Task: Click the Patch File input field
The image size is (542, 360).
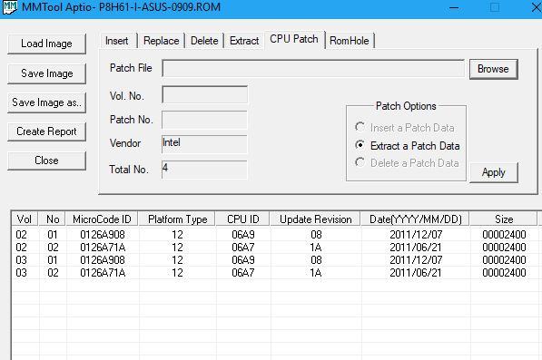Action: point(313,68)
